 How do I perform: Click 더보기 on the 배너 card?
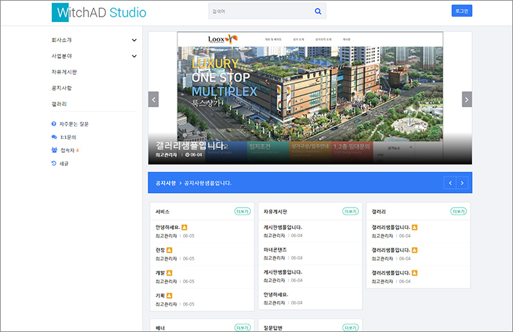tap(243, 327)
